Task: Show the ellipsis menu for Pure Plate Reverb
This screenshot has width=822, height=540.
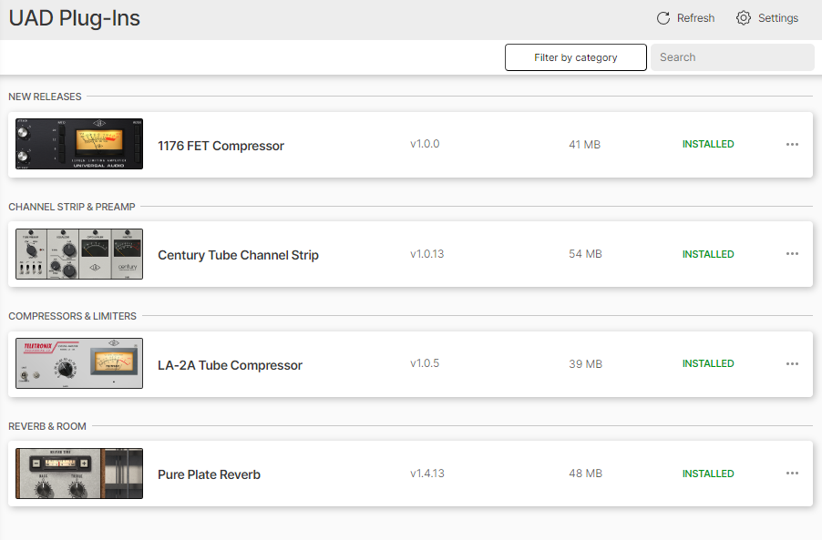Action: pos(792,474)
